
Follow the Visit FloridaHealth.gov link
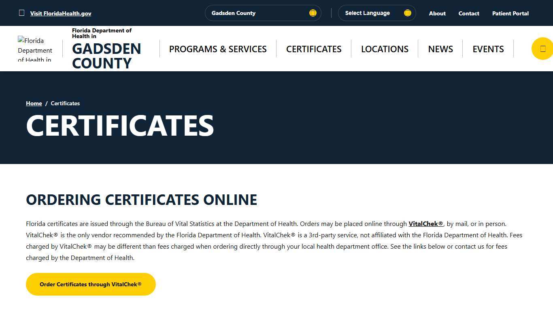(60, 13)
